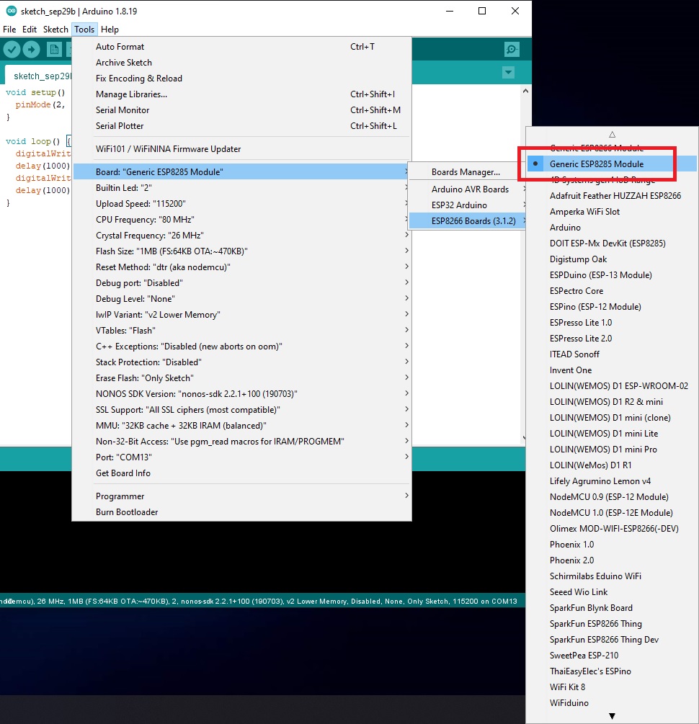Click the Upload arrow toolbar icon
Screen dimensions: 699x724
pyautogui.click(x=31, y=49)
